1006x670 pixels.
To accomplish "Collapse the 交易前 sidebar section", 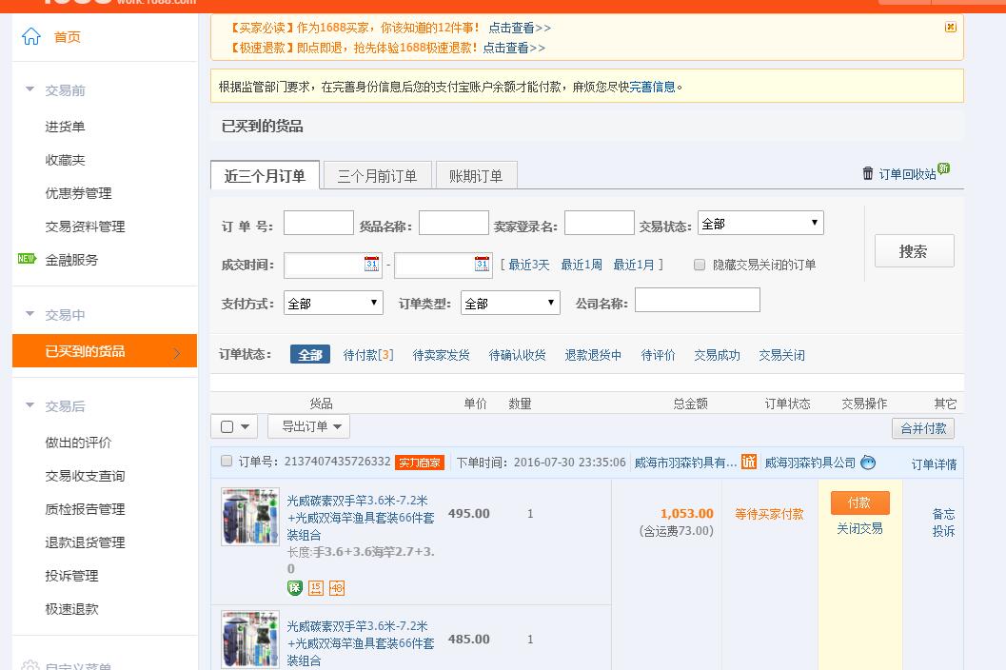I will point(30,89).
